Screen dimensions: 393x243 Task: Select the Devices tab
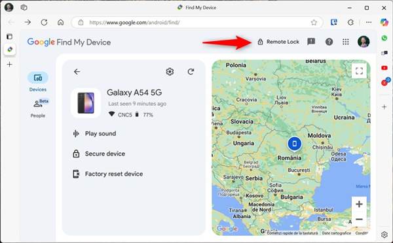[38, 82]
